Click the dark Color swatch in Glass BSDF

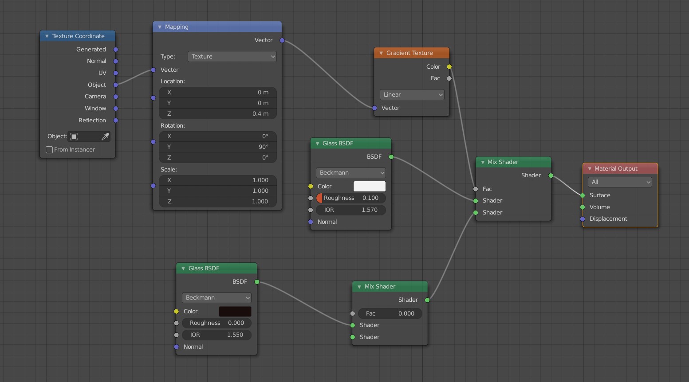click(235, 312)
